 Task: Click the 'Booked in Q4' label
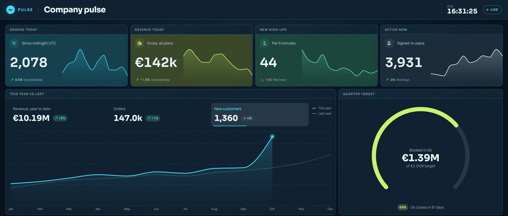[421, 150]
